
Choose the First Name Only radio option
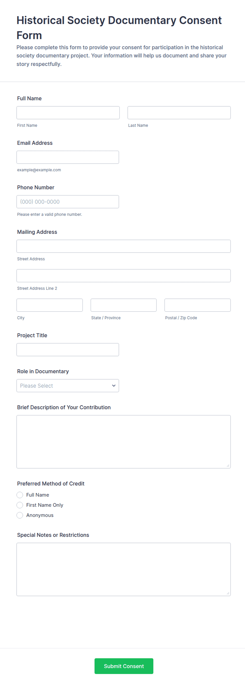(20, 505)
